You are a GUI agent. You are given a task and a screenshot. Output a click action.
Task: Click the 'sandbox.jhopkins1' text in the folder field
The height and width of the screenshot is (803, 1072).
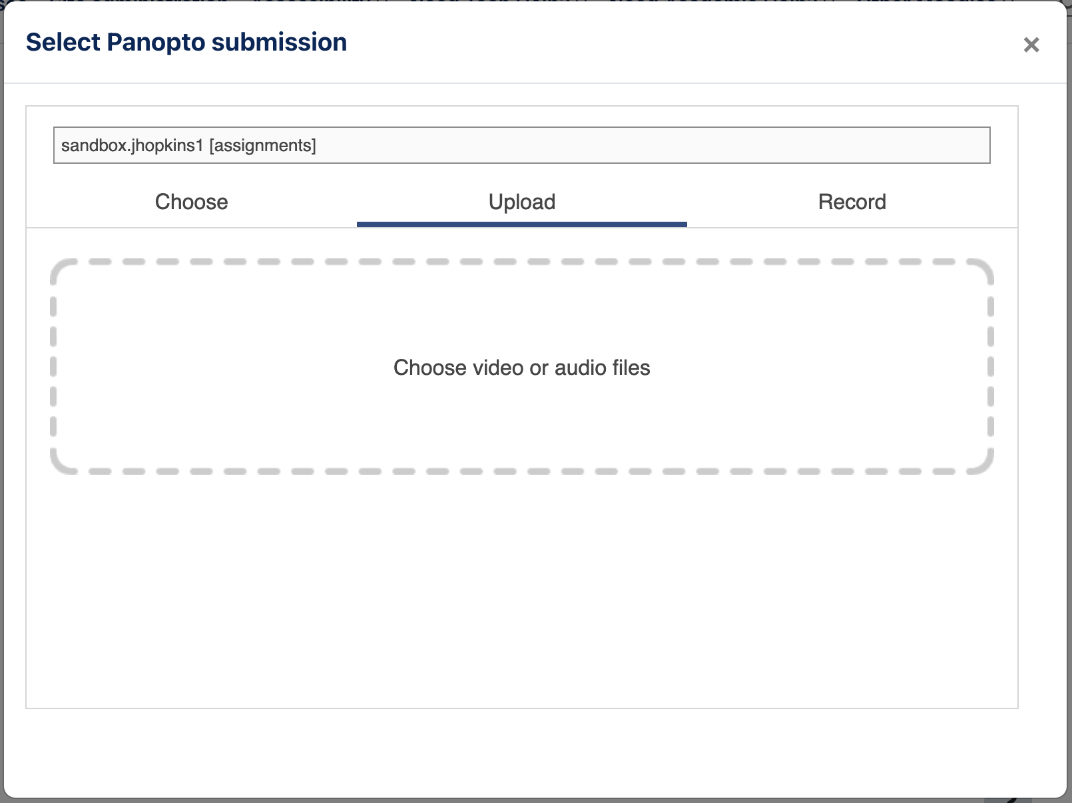(132, 145)
